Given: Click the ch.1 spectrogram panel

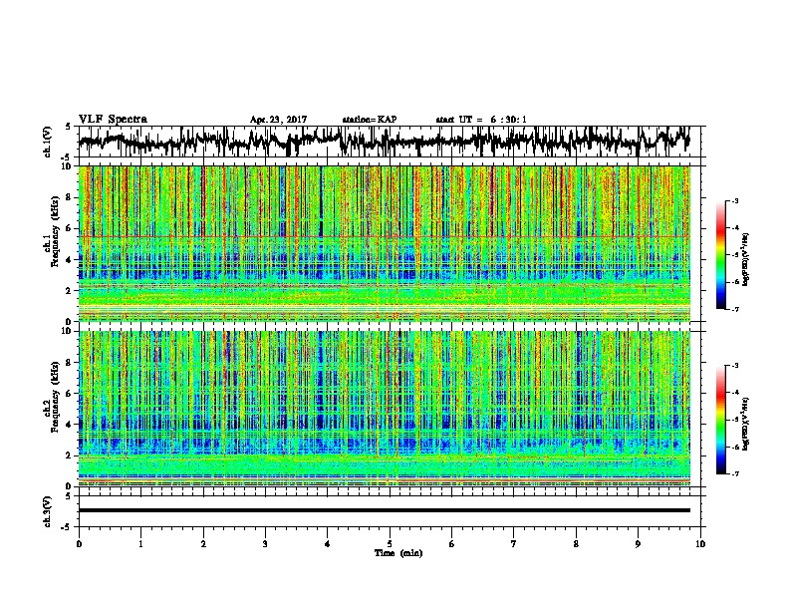Looking at the screenshot, I should (384, 243).
